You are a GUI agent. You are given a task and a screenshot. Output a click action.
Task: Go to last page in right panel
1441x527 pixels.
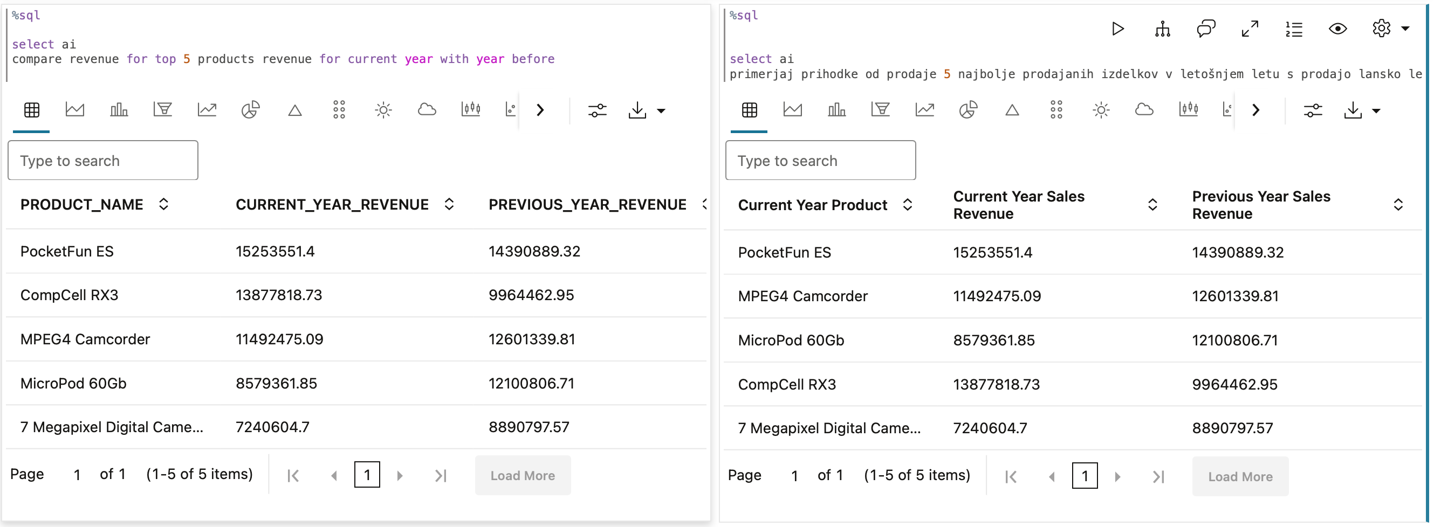tap(1158, 477)
